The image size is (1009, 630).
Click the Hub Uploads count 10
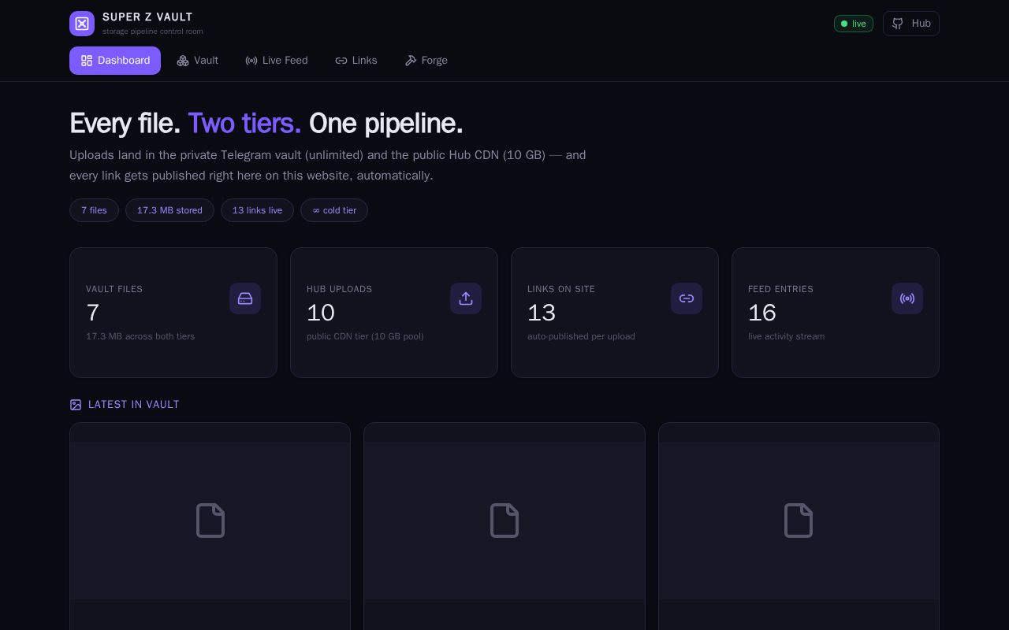(x=321, y=313)
